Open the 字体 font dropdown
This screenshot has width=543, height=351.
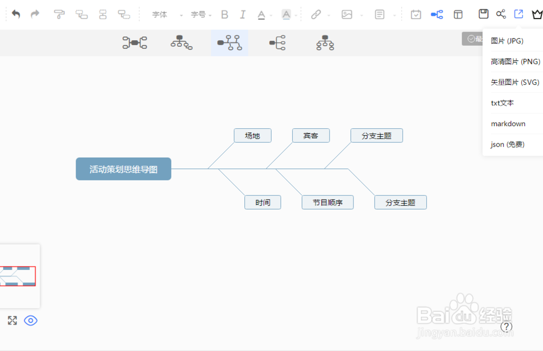160,15
